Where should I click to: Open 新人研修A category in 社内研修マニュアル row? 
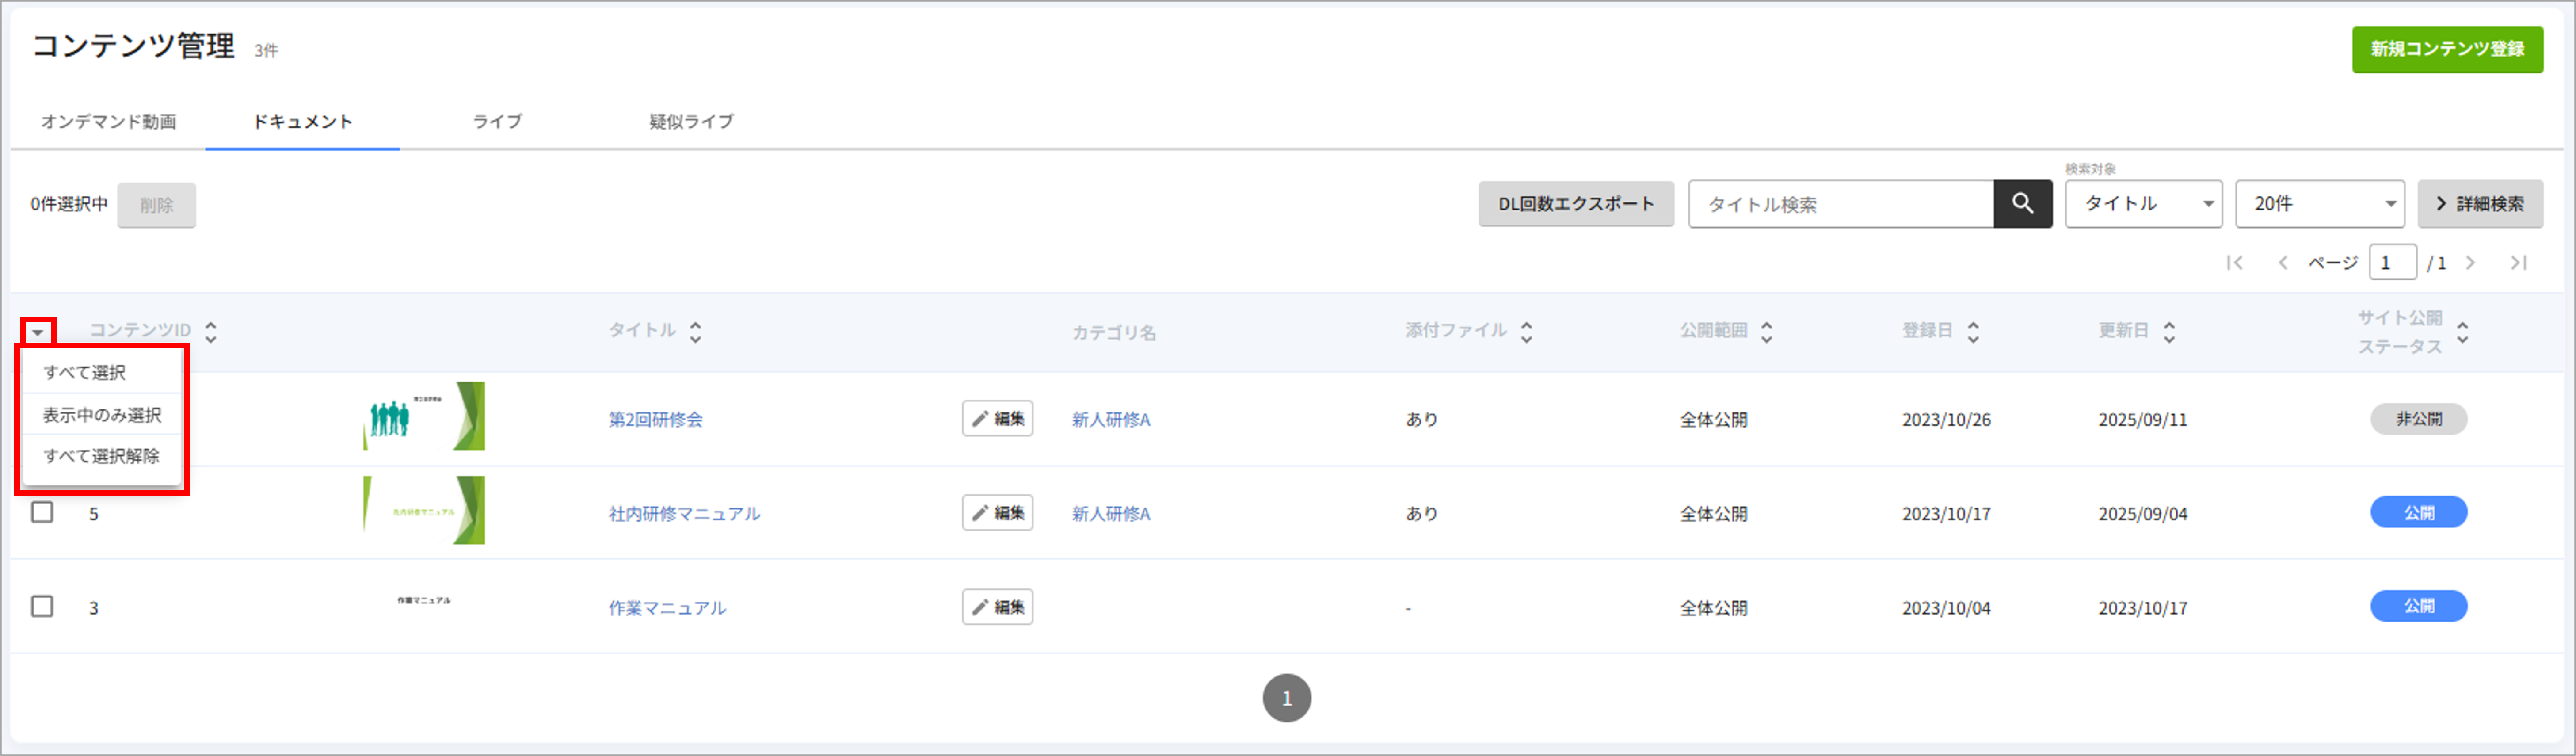click(x=1111, y=514)
